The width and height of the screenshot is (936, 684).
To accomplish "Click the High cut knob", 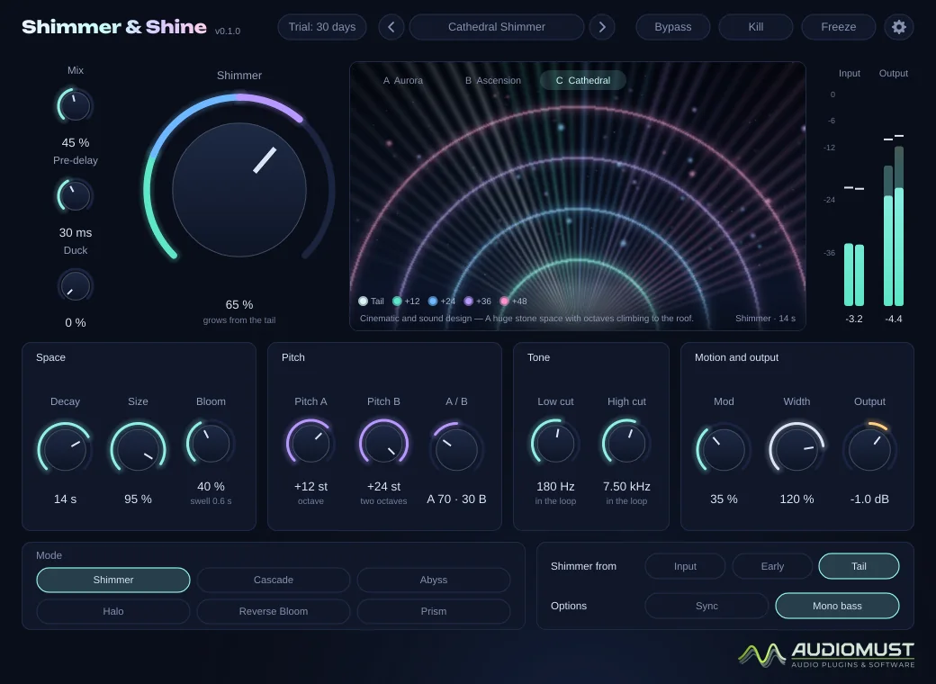I will click(626, 443).
